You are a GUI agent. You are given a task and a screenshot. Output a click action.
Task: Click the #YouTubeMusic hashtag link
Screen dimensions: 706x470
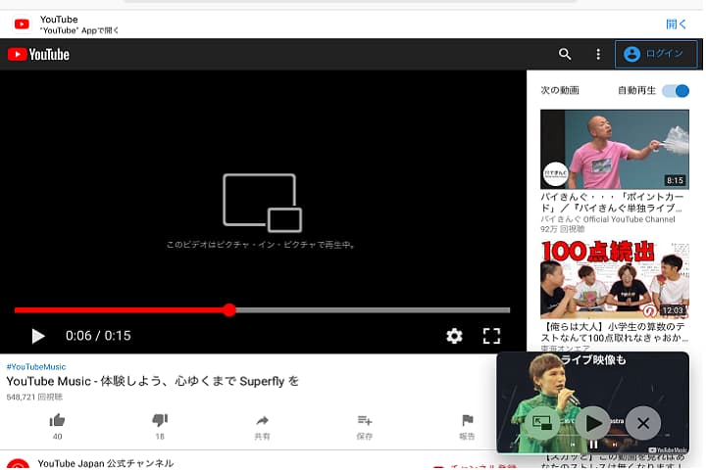(36, 366)
